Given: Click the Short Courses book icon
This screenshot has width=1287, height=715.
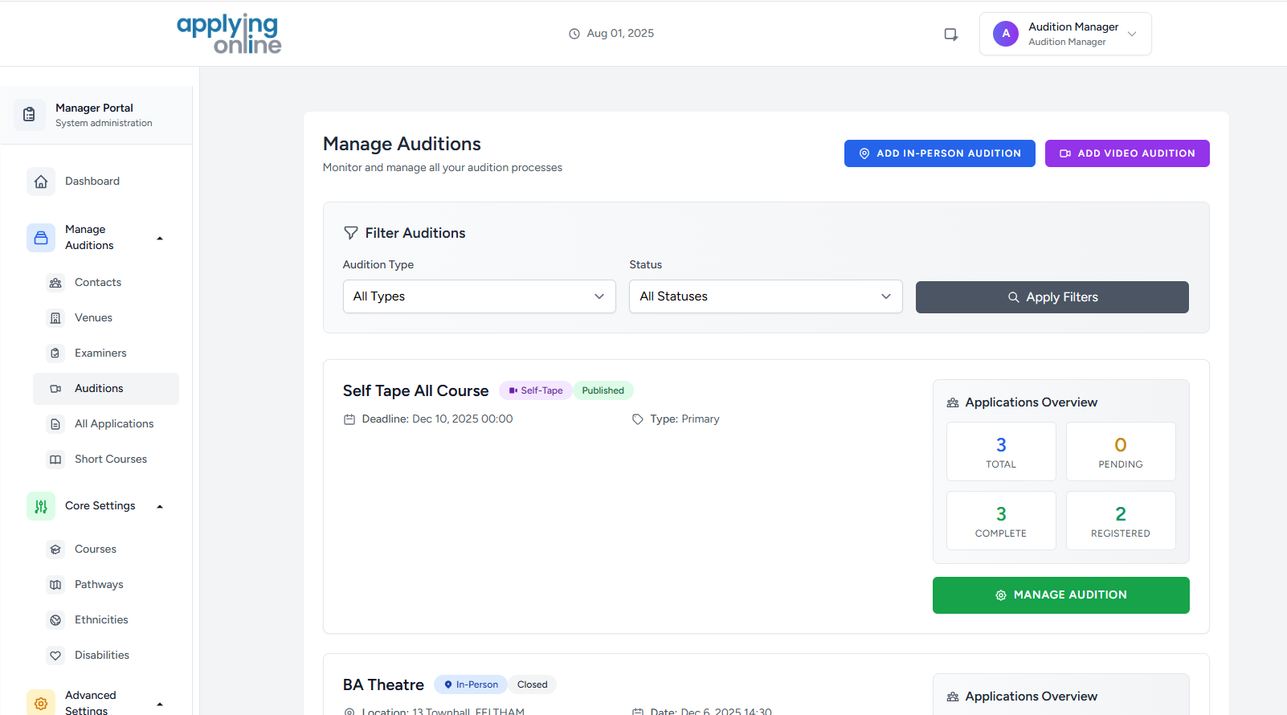Looking at the screenshot, I should click(55, 460).
